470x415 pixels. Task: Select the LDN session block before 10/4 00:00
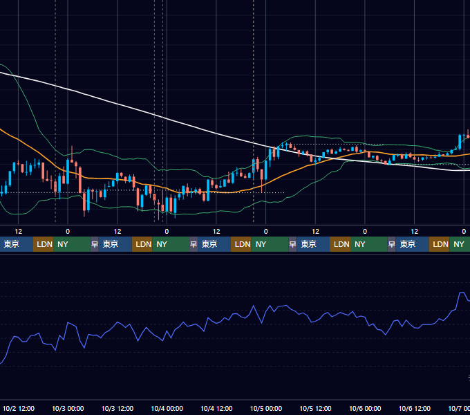(x=142, y=244)
